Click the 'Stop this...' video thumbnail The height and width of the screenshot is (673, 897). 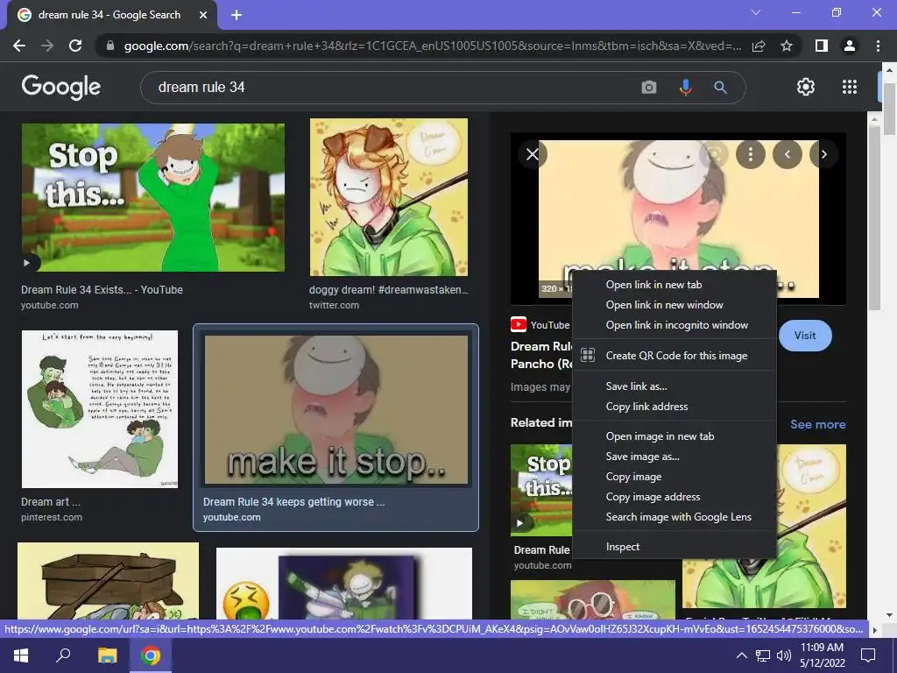click(x=152, y=197)
